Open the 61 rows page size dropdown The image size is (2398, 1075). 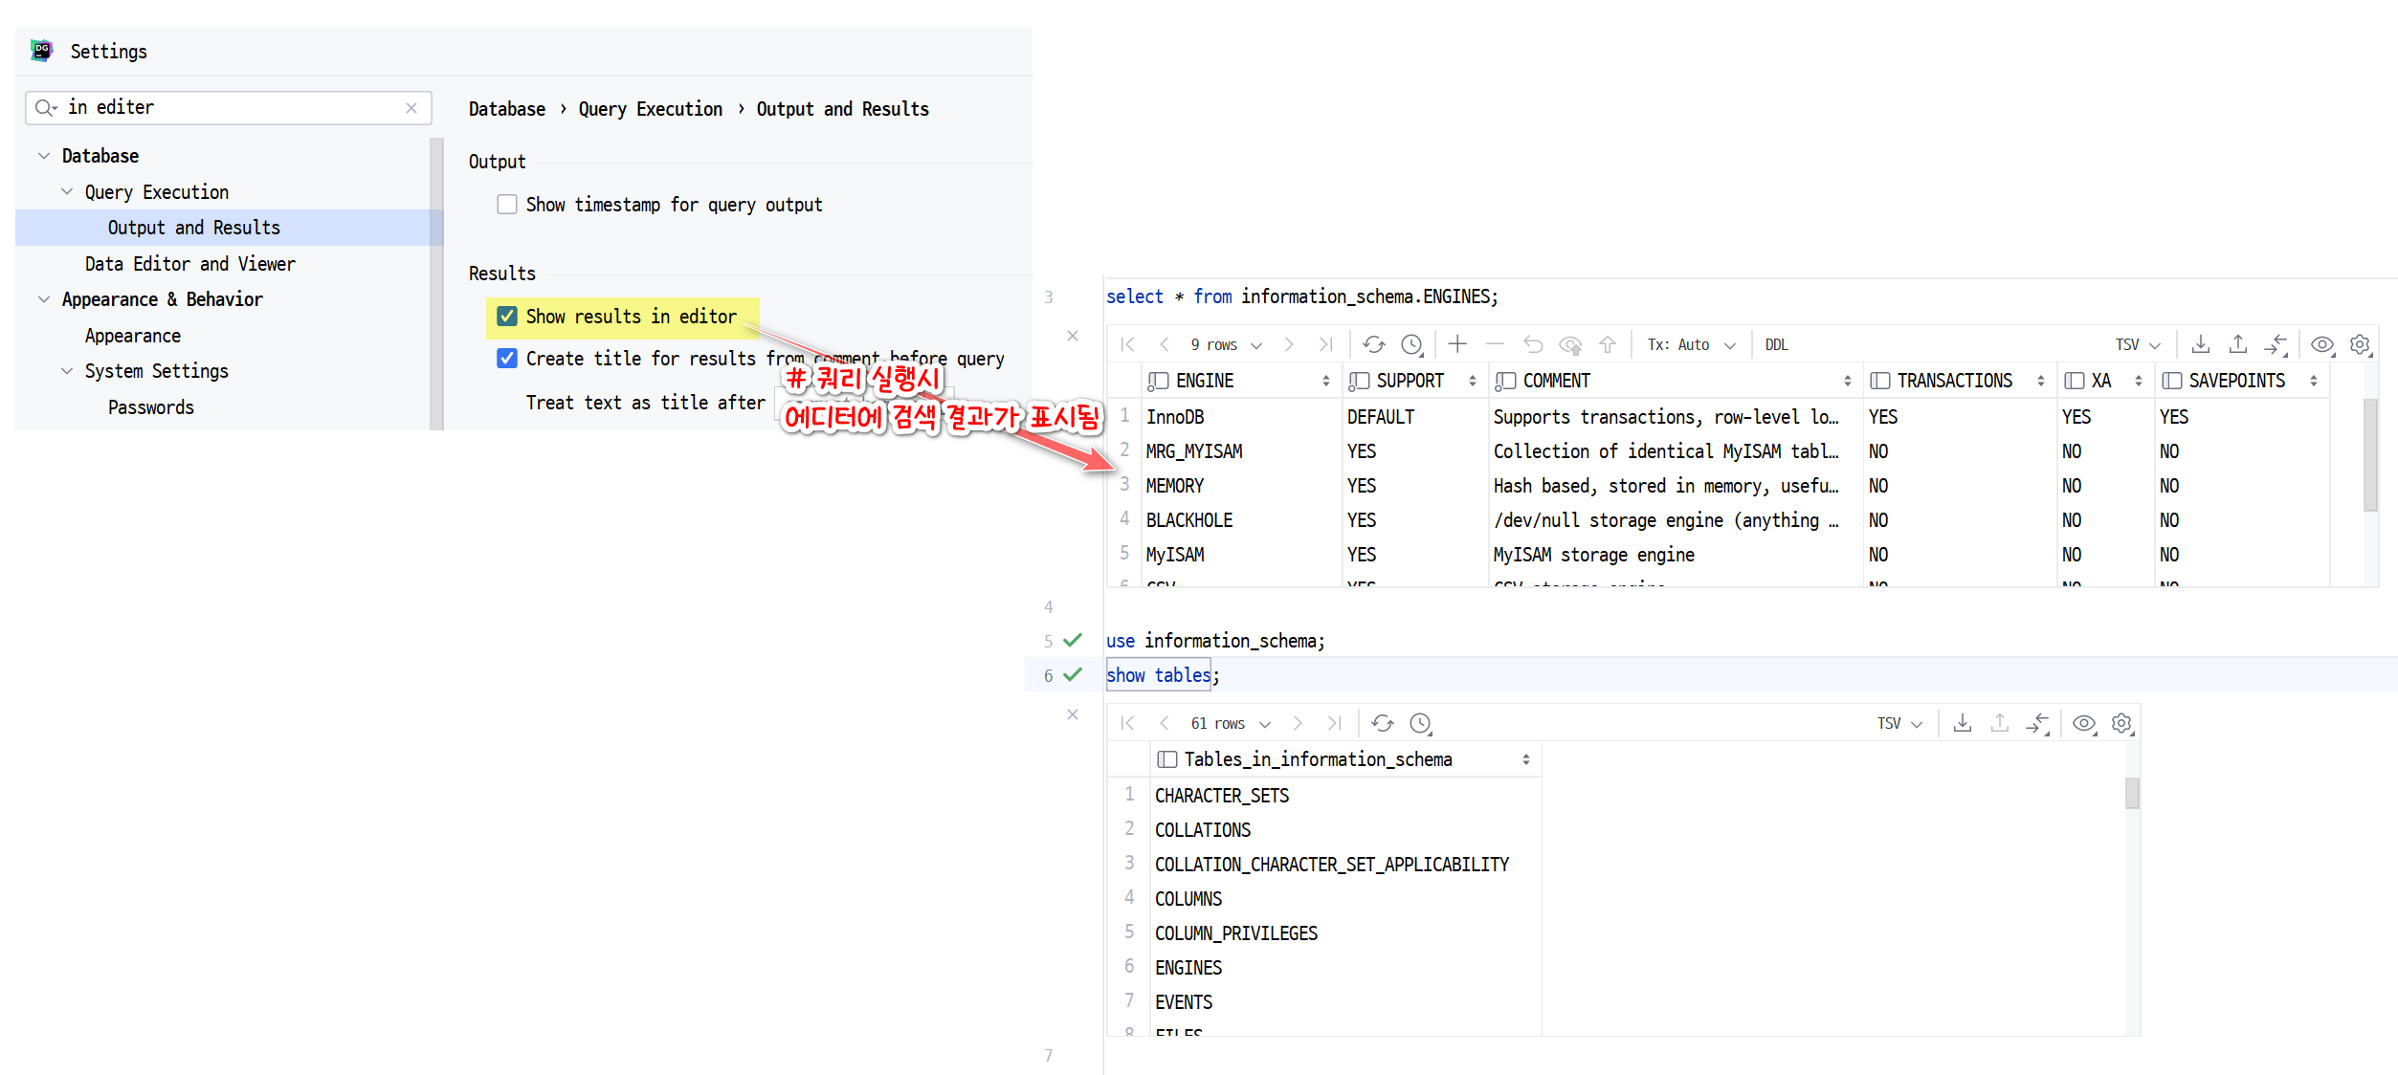point(1230,723)
